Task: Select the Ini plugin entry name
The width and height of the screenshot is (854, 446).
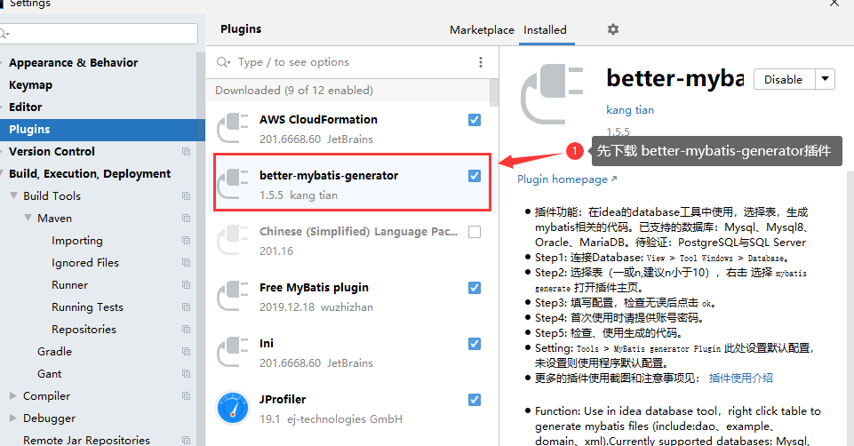Action: [x=267, y=344]
